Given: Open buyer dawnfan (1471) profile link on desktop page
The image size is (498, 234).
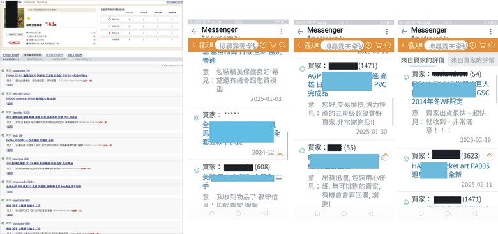Looking at the screenshot, I should (x=21, y=113).
